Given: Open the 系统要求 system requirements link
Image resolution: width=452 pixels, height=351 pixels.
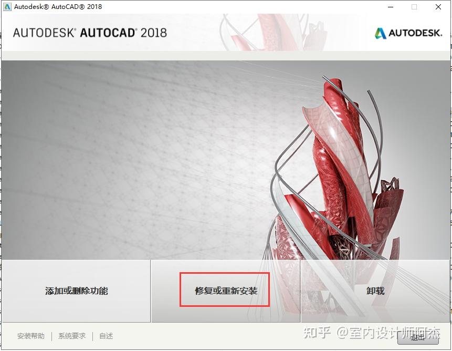Looking at the screenshot, I should coord(72,336).
